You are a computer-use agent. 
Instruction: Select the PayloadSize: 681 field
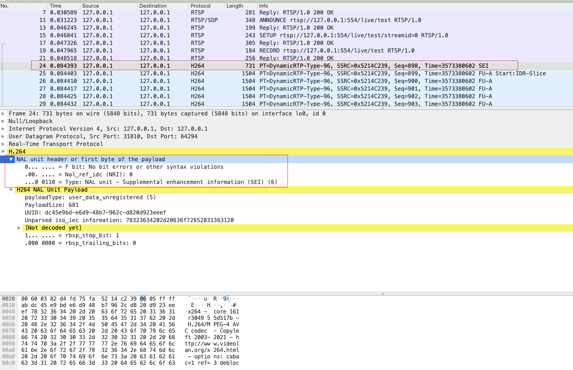pyautogui.click(x=52, y=205)
